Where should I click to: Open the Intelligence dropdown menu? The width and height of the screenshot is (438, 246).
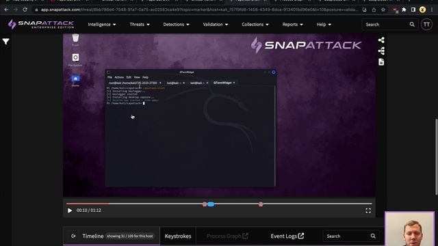click(102, 25)
